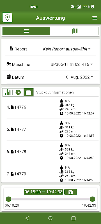This screenshot has height=224, width=101.
Task: Tap the location pin app icon
Action: coord(7,17)
